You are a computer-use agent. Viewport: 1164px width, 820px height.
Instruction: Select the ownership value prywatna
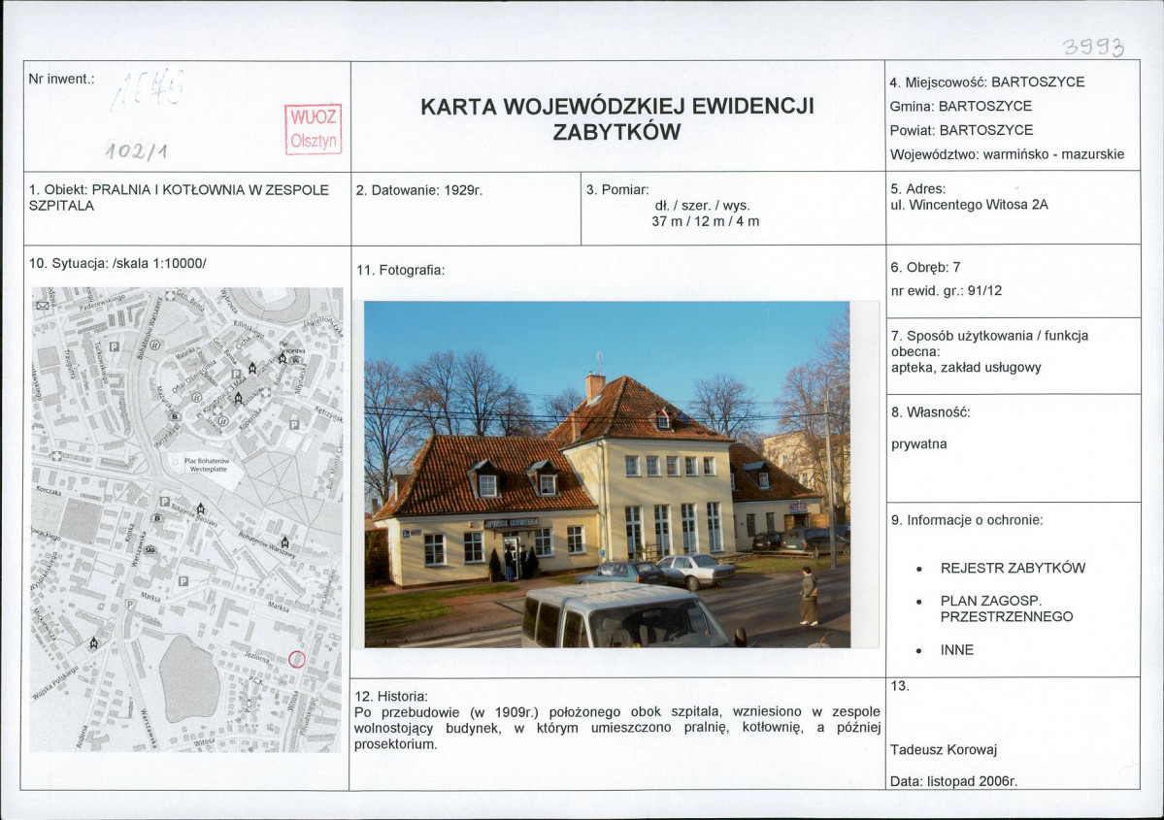click(x=919, y=444)
